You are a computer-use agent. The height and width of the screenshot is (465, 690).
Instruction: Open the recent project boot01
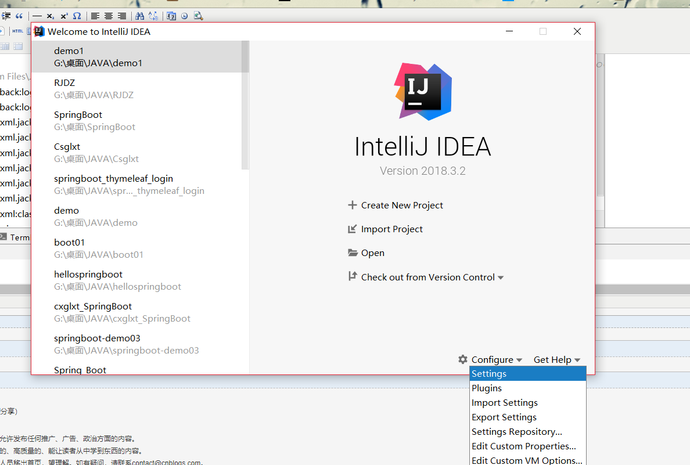(137, 248)
